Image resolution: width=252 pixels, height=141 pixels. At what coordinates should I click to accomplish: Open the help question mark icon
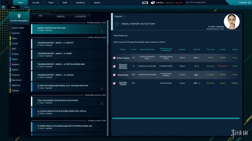pyautogui.click(x=3, y=7)
